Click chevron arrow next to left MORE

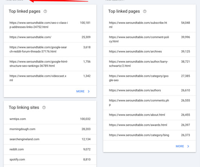click(89, 91)
